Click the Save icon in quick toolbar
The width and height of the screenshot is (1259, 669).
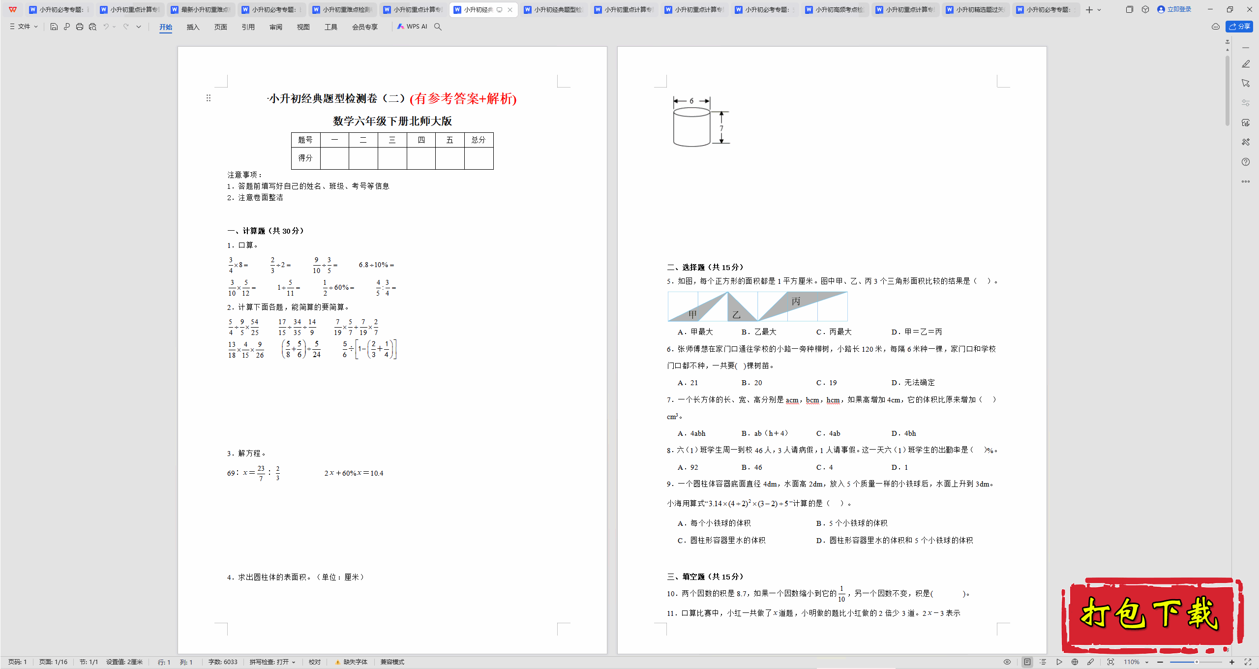pos(54,27)
